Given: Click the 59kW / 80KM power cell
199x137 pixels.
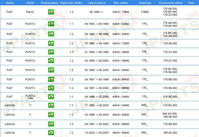Looking at the screenshot, I should pyautogui.click(x=121, y=133).
